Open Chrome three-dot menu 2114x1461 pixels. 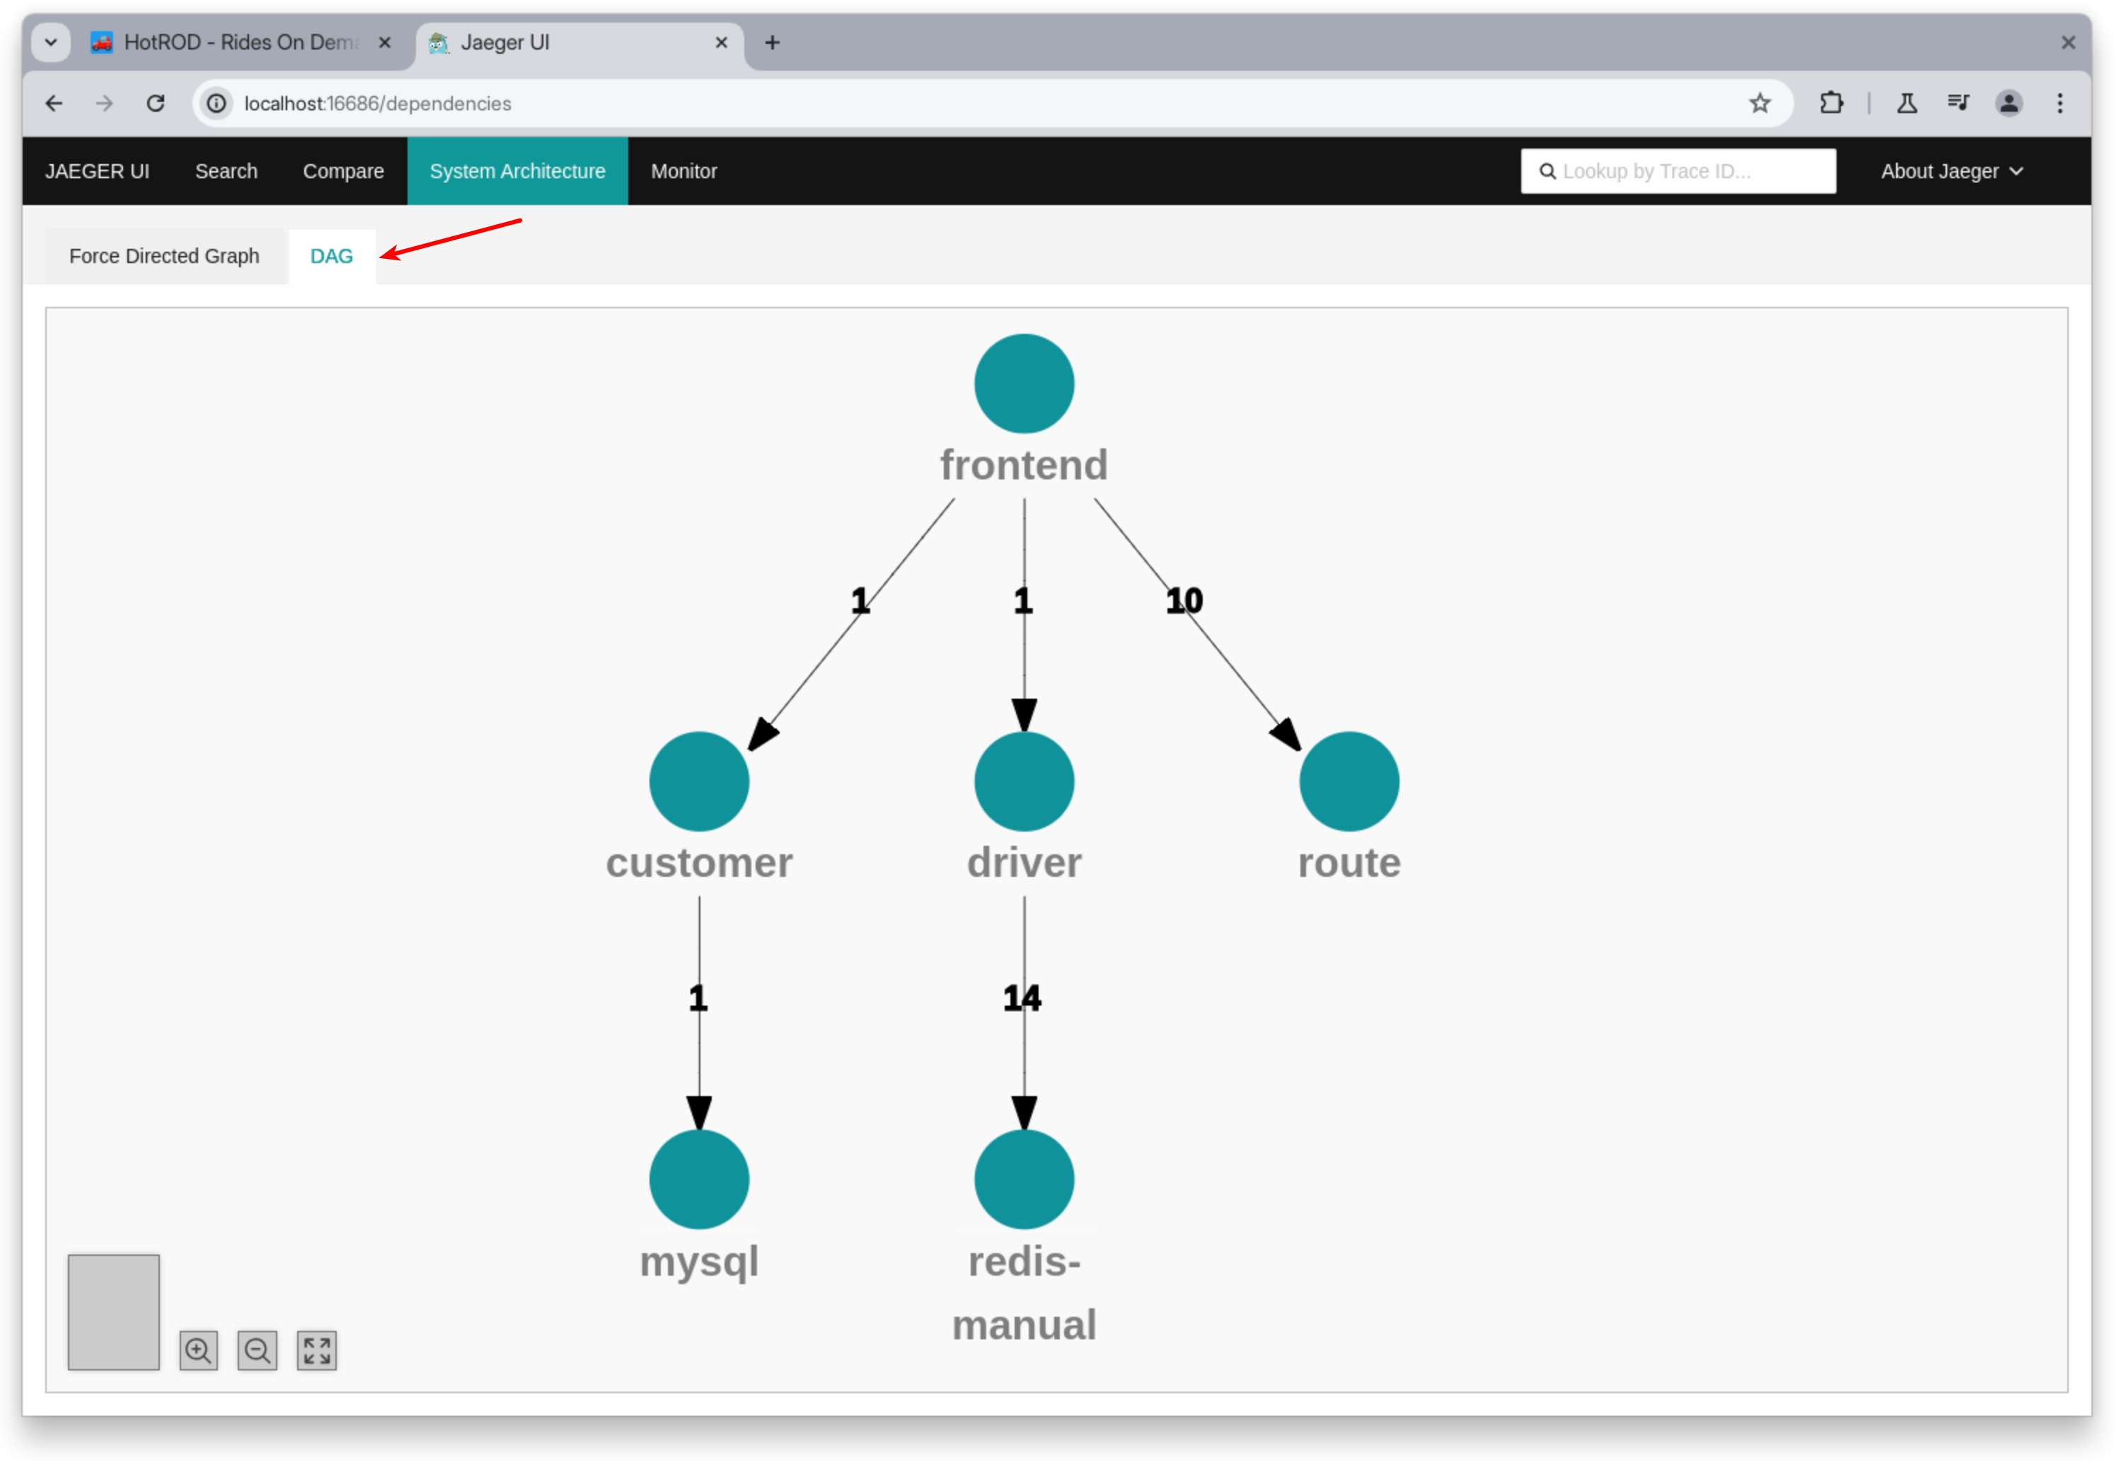click(2060, 103)
